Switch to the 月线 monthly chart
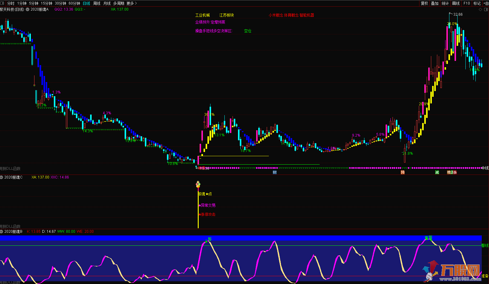This screenshot has height=284, width=489. click(x=107, y=3)
